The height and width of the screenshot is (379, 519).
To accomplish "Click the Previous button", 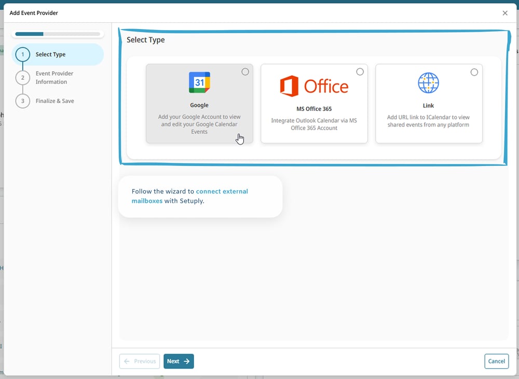I will (x=140, y=361).
